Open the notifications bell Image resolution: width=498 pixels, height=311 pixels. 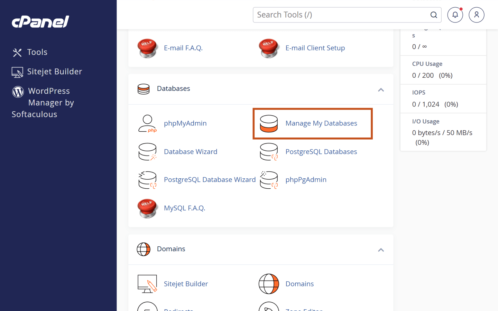455,15
